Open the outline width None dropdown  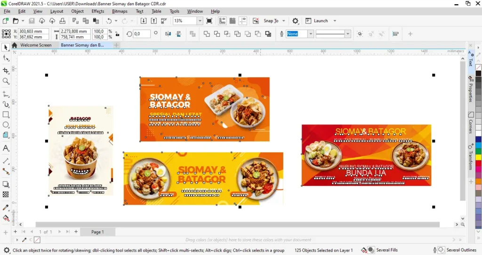click(x=311, y=34)
